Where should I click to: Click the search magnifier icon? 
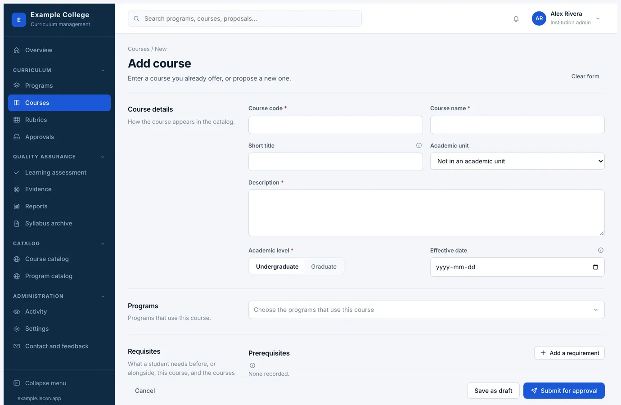coord(136,19)
